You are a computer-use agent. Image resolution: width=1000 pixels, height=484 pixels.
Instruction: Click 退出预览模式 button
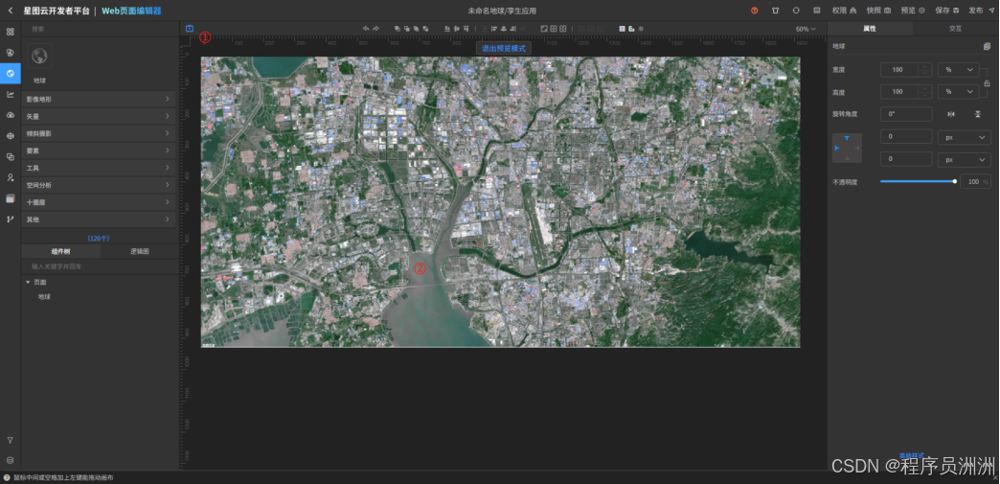pos(504,49)
